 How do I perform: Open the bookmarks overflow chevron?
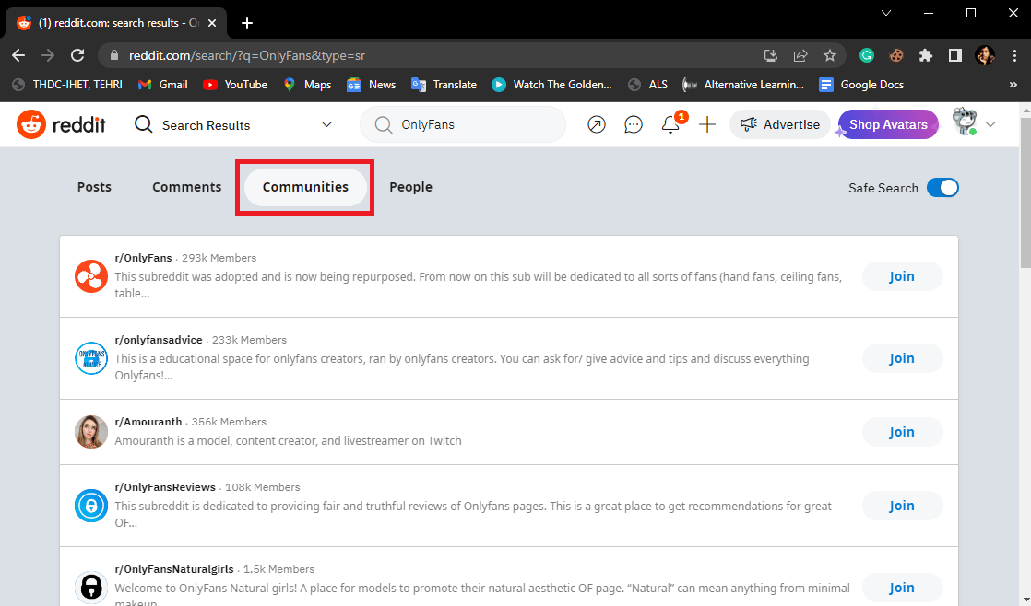pyautogui.click(x=1012, y=84)
